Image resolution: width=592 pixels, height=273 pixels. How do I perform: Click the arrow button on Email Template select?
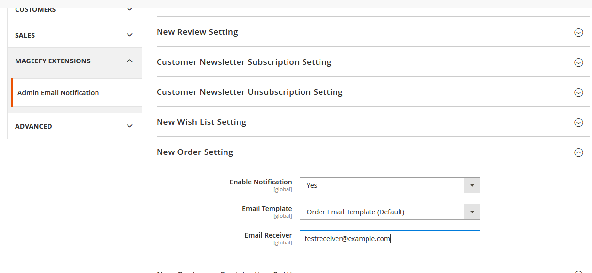472,212
